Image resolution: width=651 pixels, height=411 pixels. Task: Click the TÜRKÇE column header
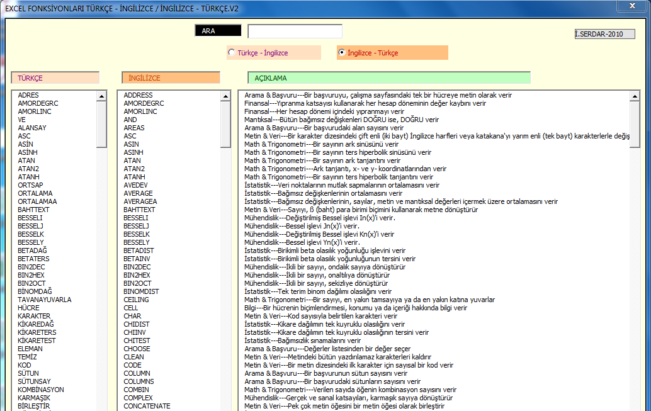pyautogui.click(x=55, y=77)
